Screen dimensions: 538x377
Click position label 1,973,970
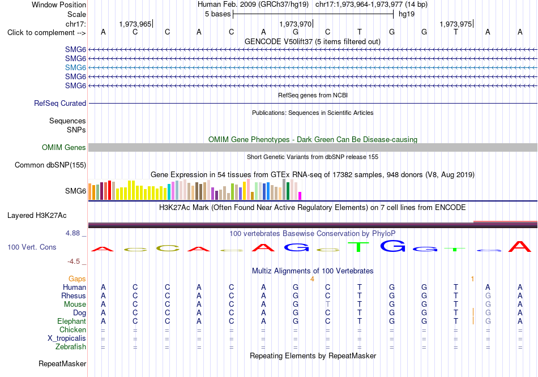coord(296,24)
